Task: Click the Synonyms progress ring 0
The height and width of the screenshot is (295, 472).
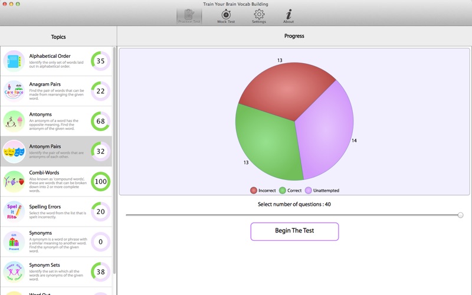Action: pos(100,242)
